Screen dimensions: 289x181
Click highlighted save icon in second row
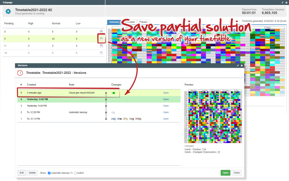pyautogui.click(x=101, y=39)
